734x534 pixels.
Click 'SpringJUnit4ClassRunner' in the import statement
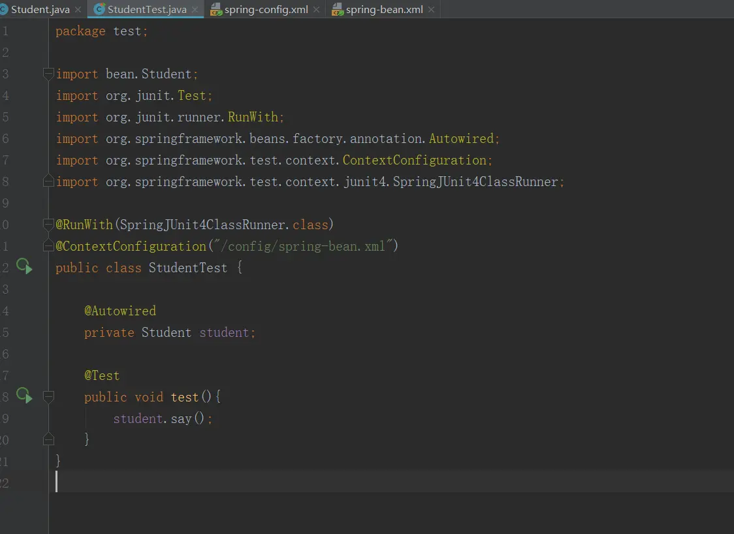[475, 181]
